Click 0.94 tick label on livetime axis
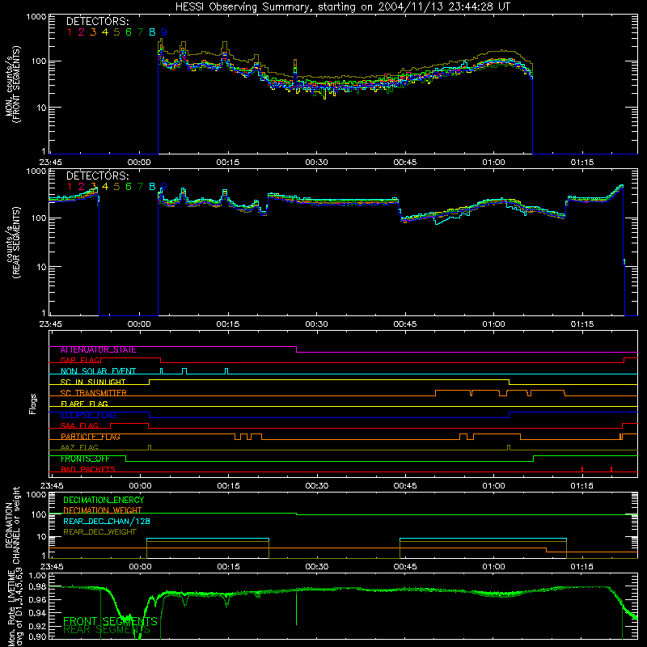Screen dimensions: 647x647 point(37,613)
